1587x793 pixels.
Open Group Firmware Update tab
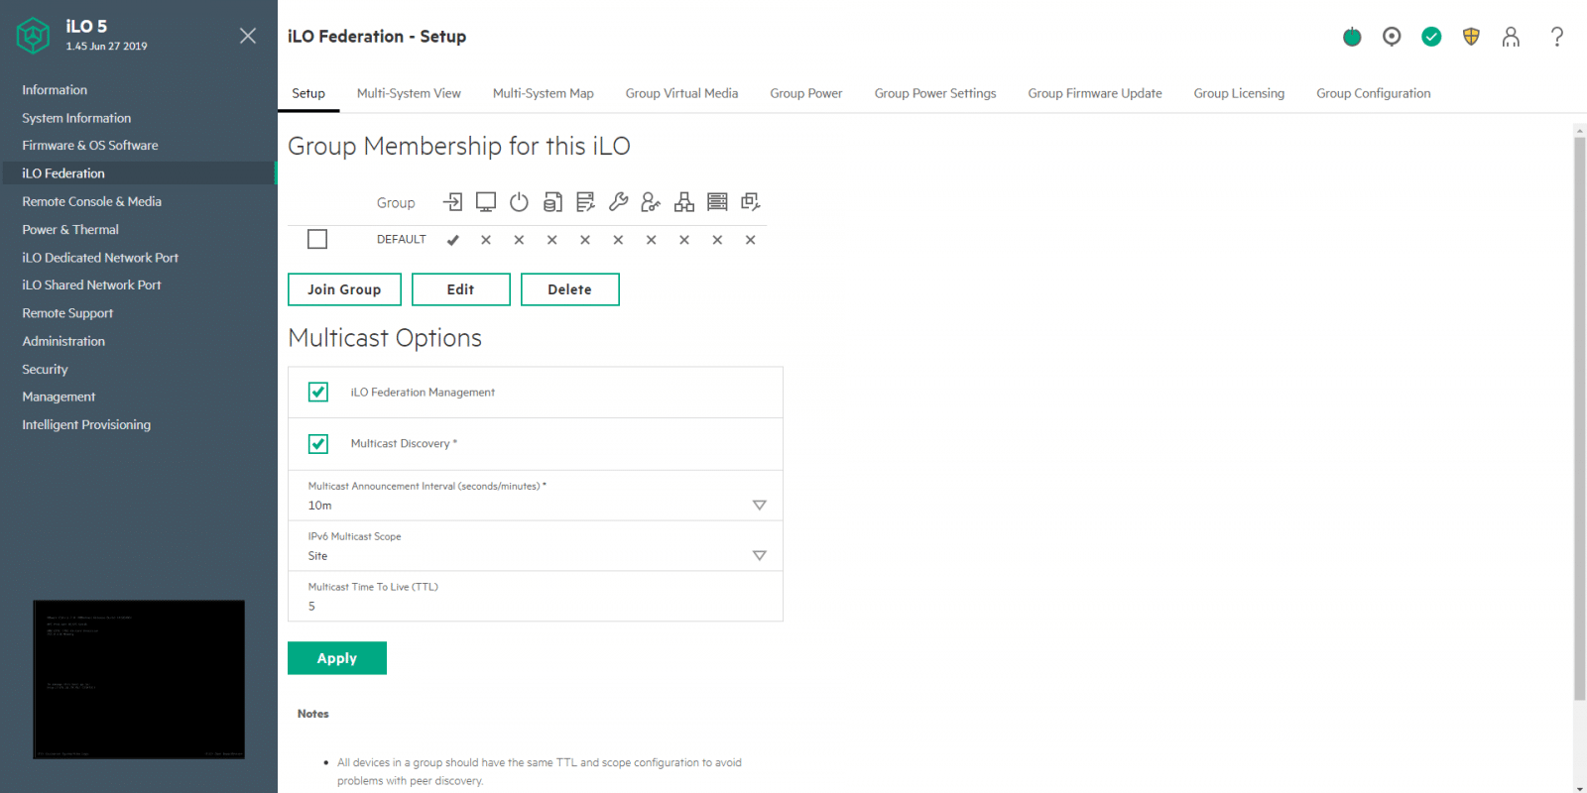click(1095, 93)
